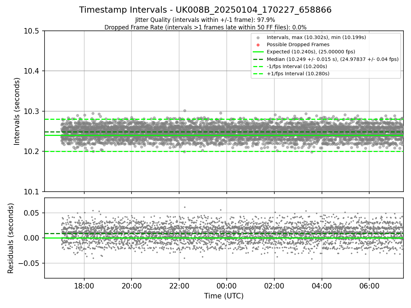The image size is (411, 308).
Task: Click legend text '+1/fps Interval (10.280s)'
Action: coord(298,73)
